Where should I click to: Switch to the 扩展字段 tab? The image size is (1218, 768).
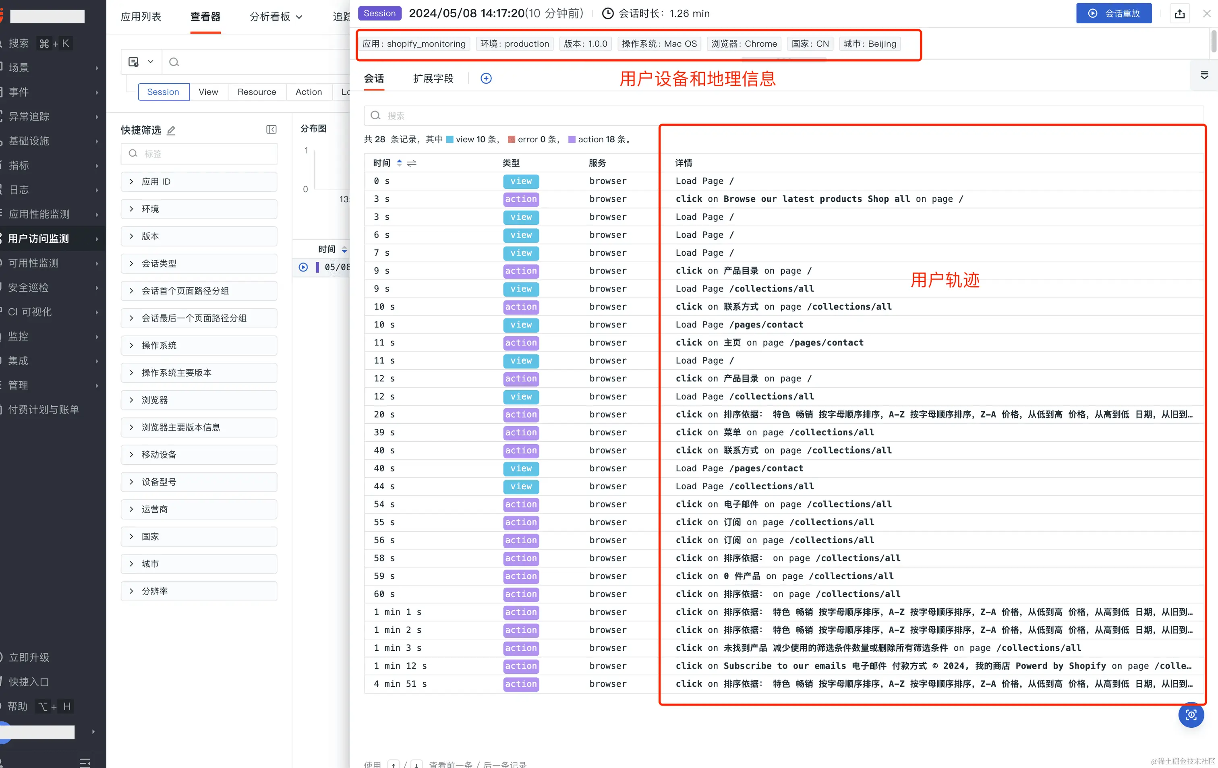click(x=433, y=79)
